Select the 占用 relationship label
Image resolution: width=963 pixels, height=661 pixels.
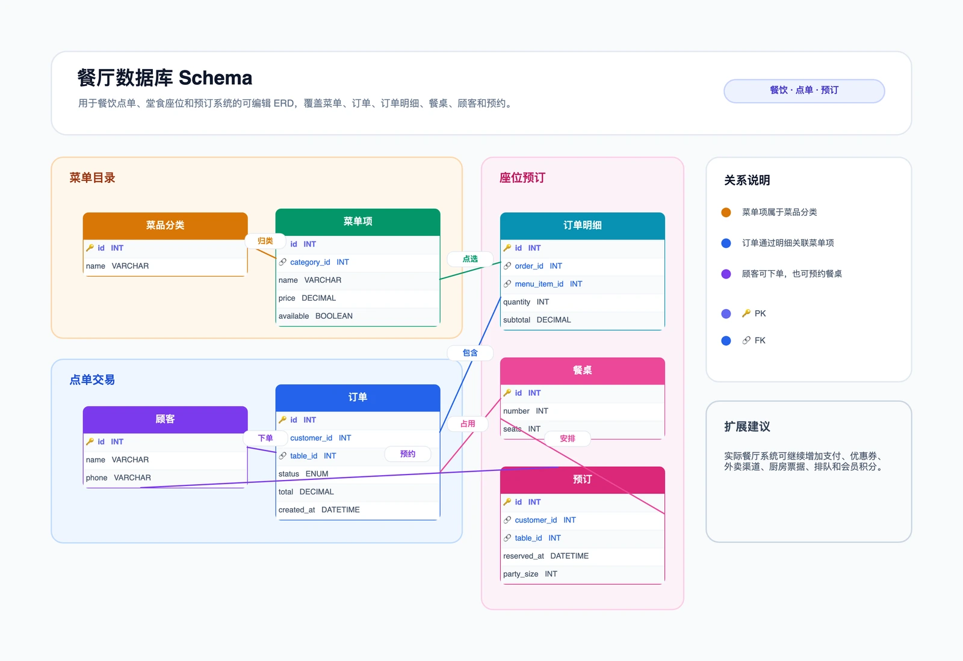click(x=468, y=423)
